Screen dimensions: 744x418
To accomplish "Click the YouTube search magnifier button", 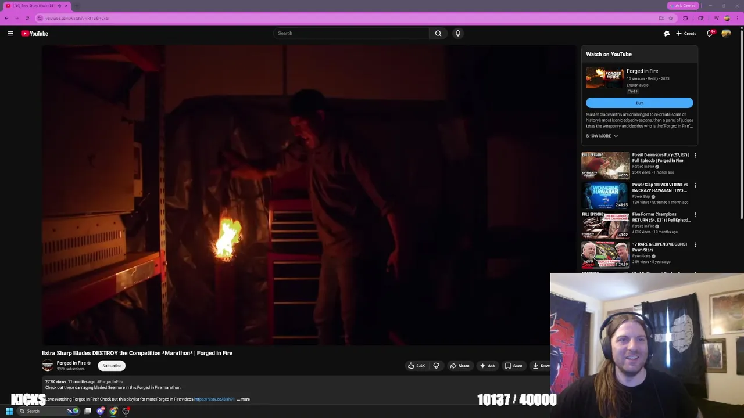I will tap(438, 33).
